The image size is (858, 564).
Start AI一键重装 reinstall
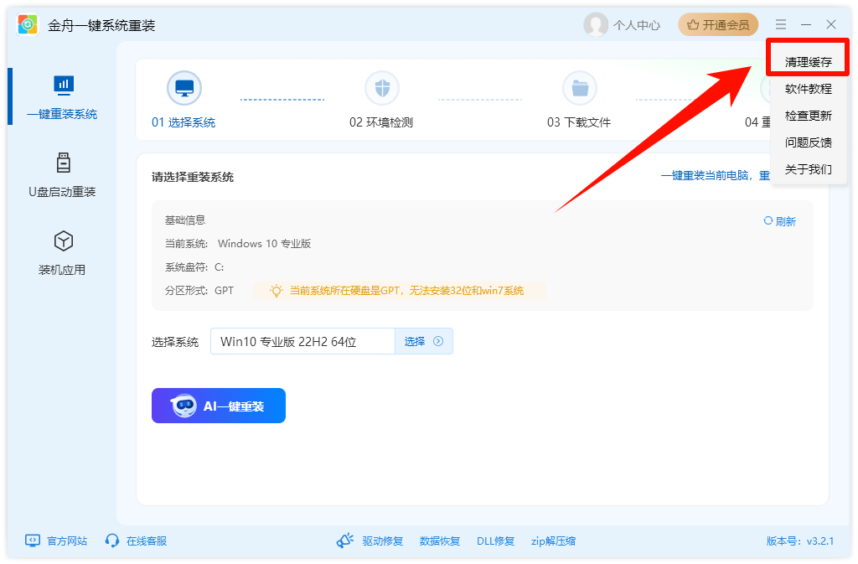click(x=218, y=405)
